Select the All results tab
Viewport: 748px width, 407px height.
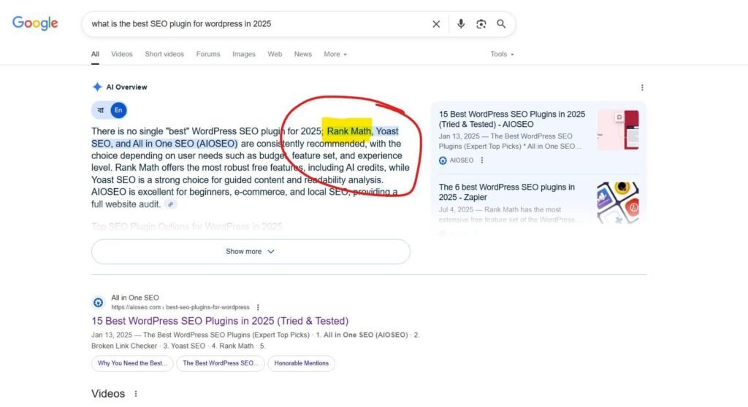tap(96, 54)
